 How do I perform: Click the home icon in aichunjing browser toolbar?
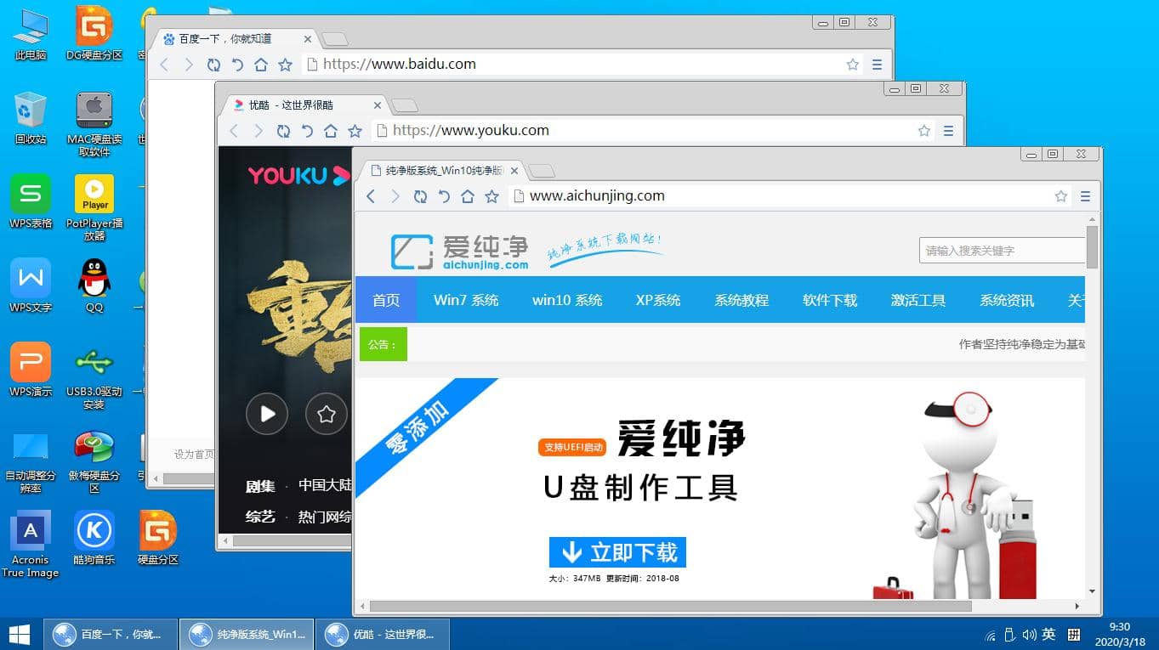pyautogui.click(x=467, y=196)
